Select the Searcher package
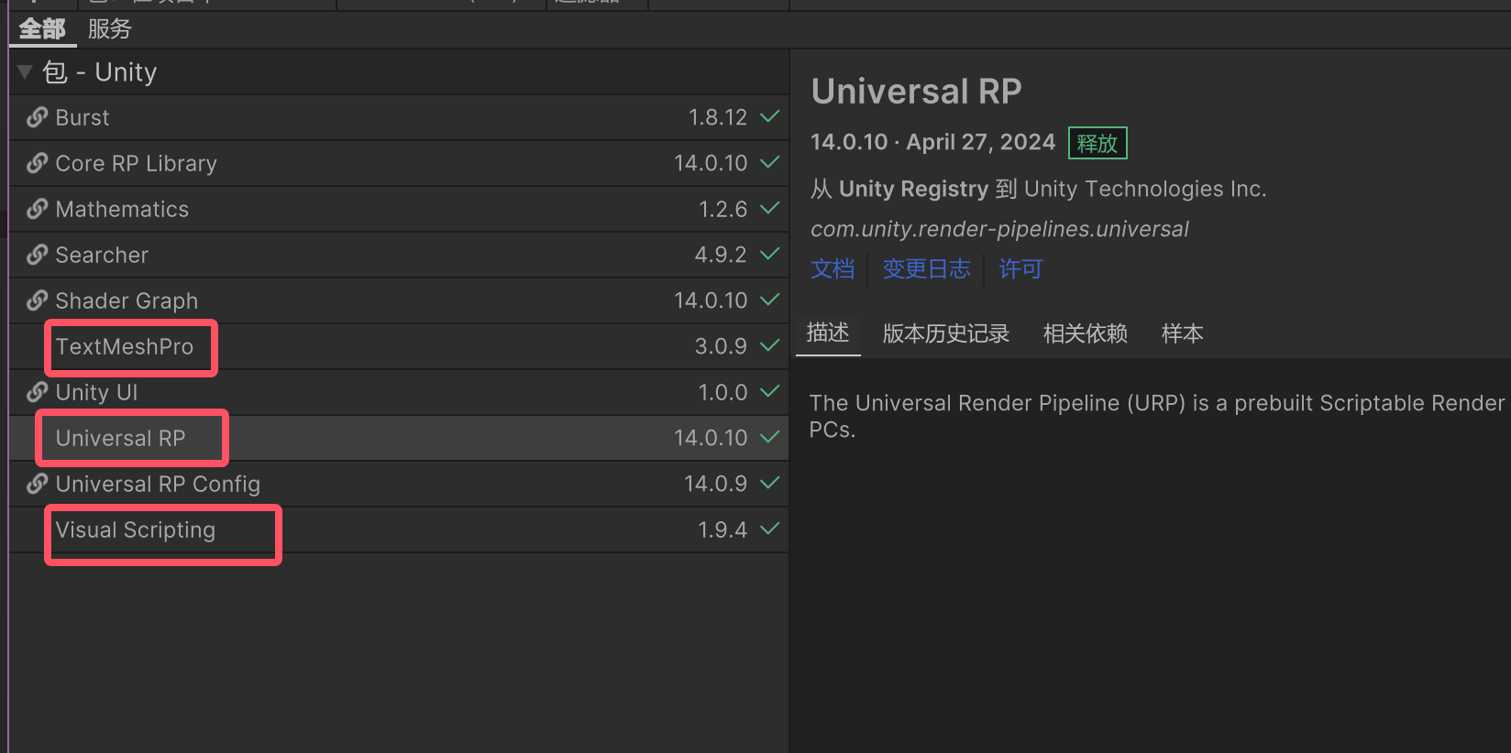1511x753 pixels. [x=399, y=255]
